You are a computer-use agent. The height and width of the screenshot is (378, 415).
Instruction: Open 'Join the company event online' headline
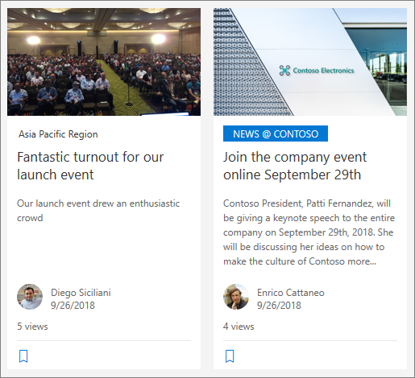click(295, 166)
